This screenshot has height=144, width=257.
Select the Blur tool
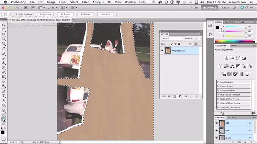tap(4, 81)
